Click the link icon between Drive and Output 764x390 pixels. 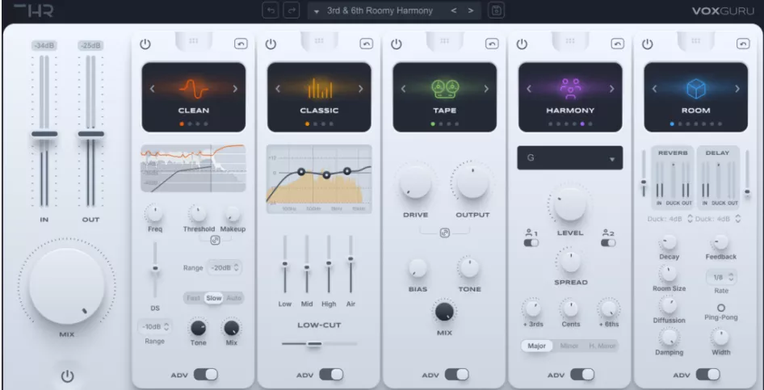tap(444, 233)
